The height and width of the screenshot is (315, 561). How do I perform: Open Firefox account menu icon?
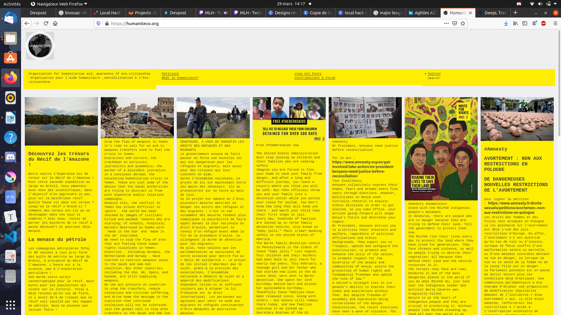tap(534, 23)
